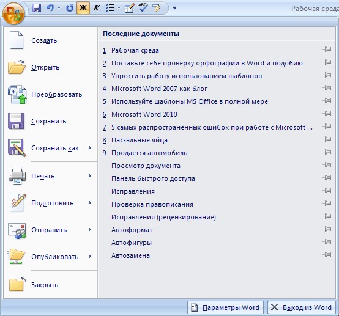Image resolution: width=339 pixels, height=316 pixels.
Task: Click the printer icon beside Печать
Action: tap(17, 176)
